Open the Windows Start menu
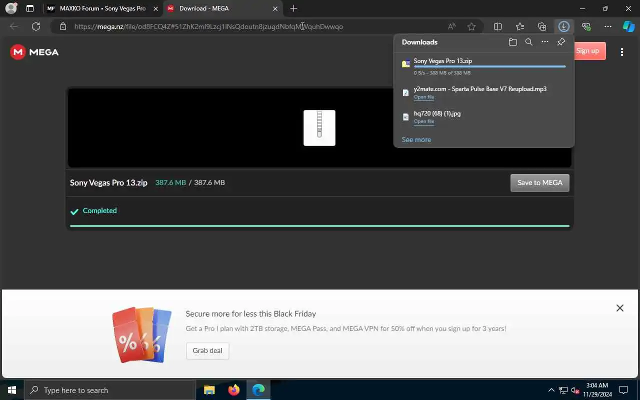Screen dimensions: 640x400 (12, 390)
